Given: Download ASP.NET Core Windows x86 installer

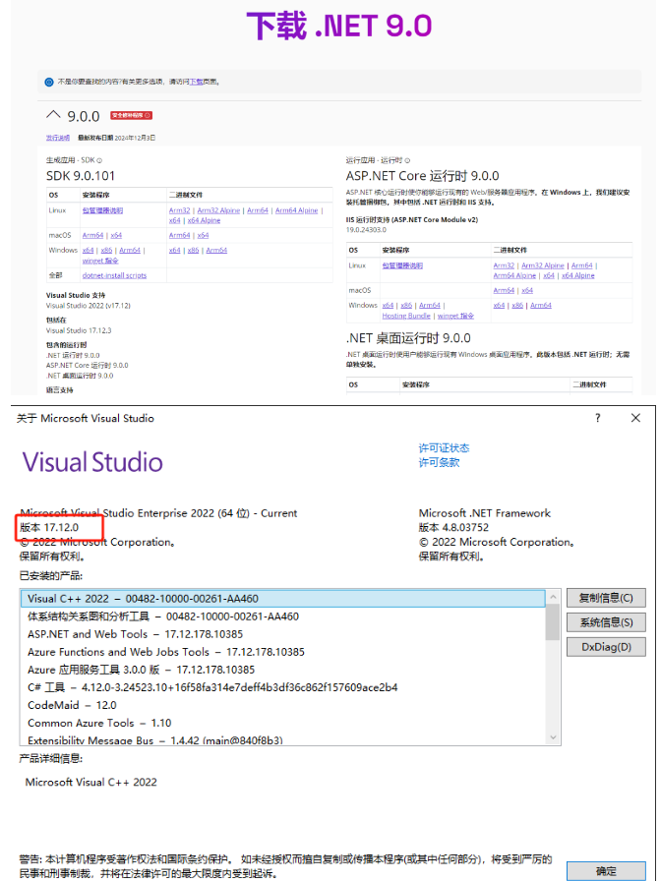Looking at the screenshot, I should pyautogui.click(x=406, y=305).
